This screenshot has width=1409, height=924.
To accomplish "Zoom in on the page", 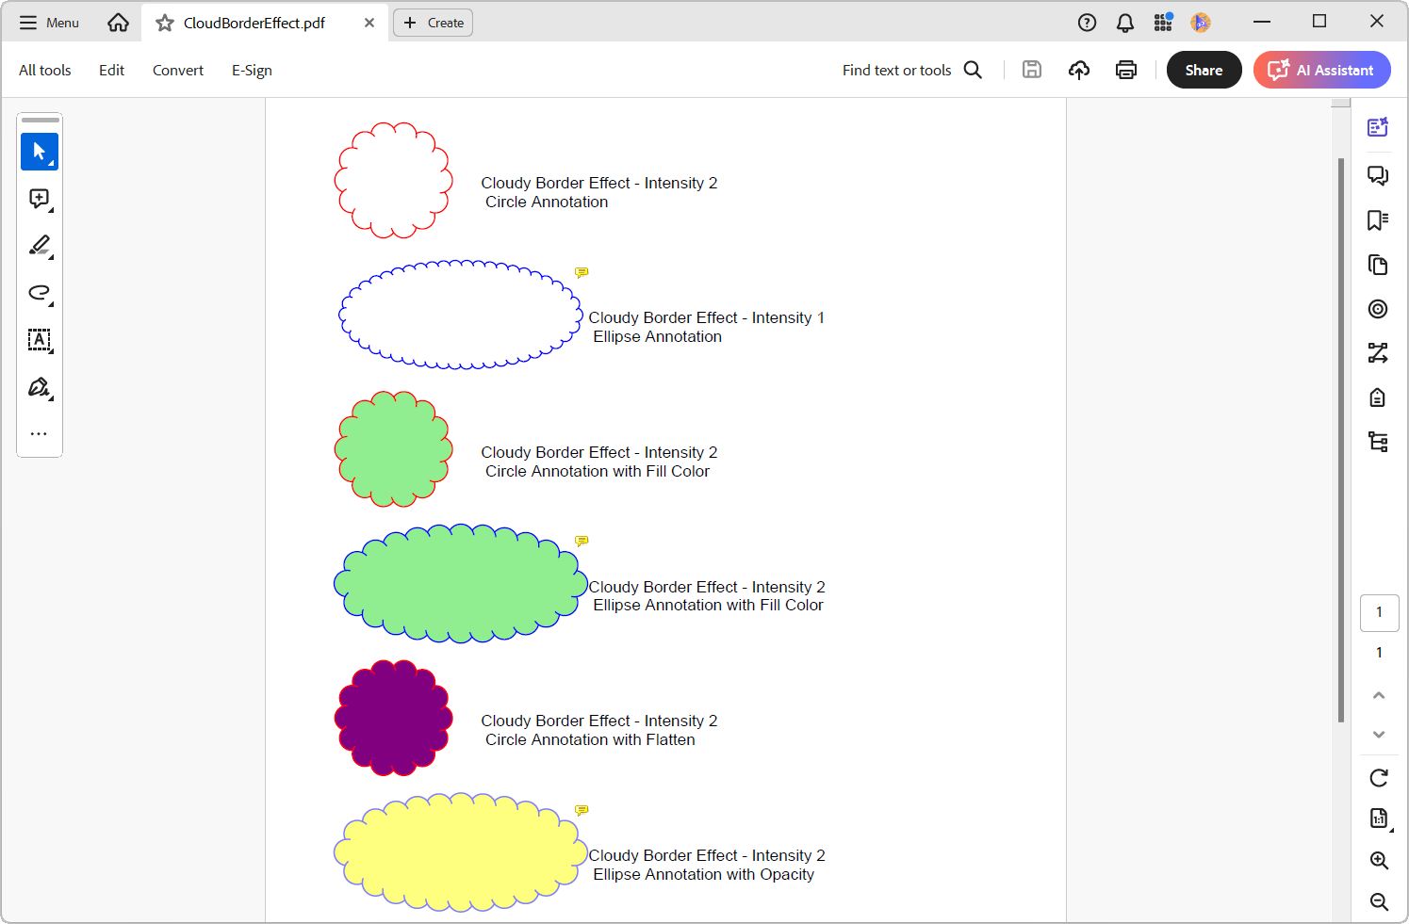I will coord(1379,860).
